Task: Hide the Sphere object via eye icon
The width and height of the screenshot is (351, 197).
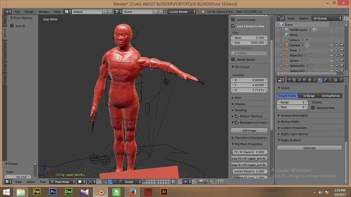Action: click(331, 60)
